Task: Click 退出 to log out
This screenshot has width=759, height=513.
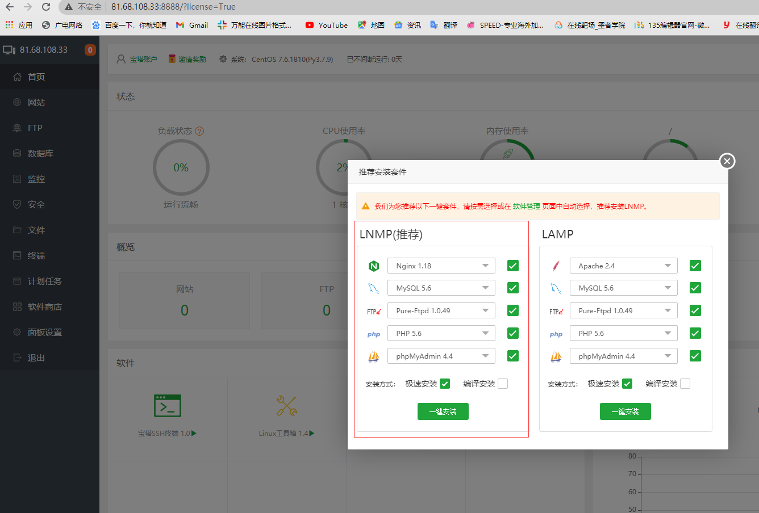Action: pyautogui.click(x=49, y=358)
